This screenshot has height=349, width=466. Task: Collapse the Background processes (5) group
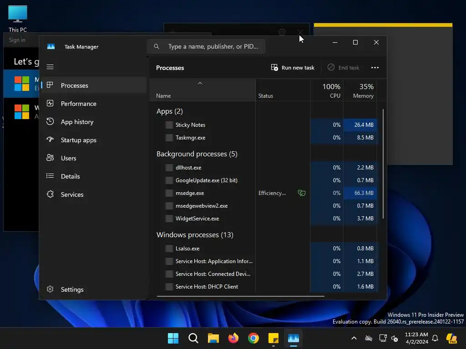[197, 154]
